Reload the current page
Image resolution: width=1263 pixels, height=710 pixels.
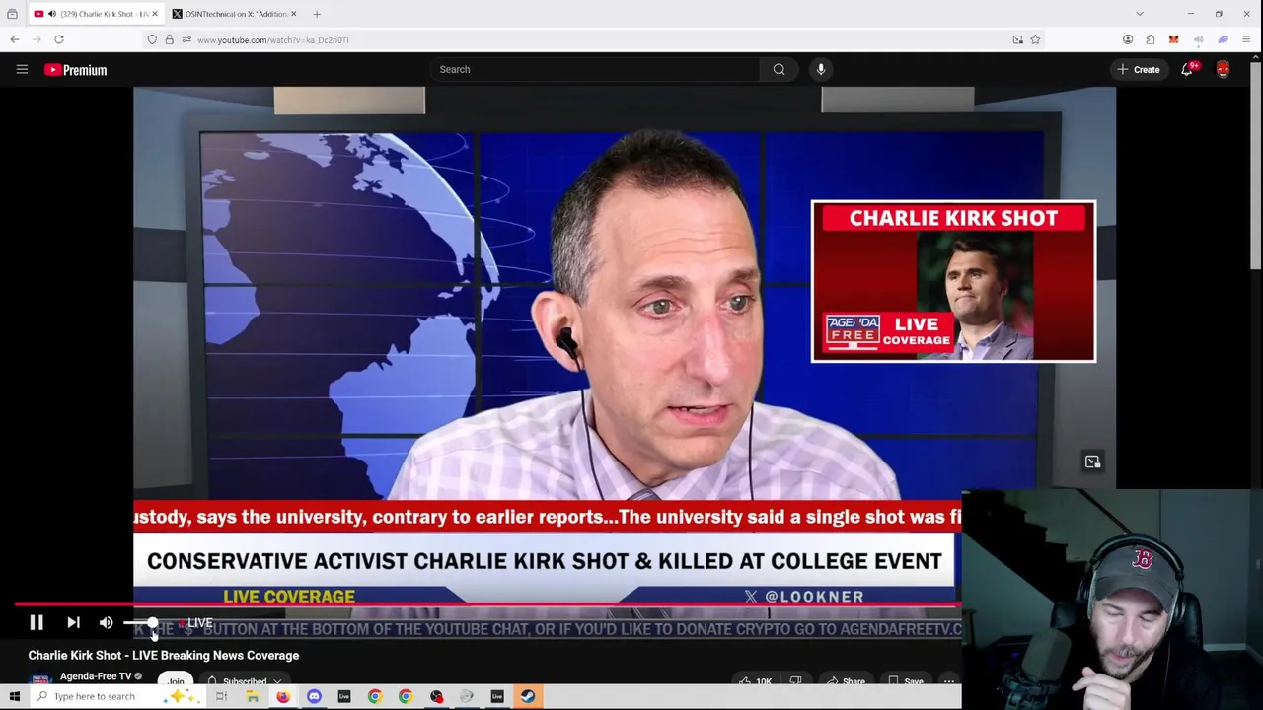59,39
